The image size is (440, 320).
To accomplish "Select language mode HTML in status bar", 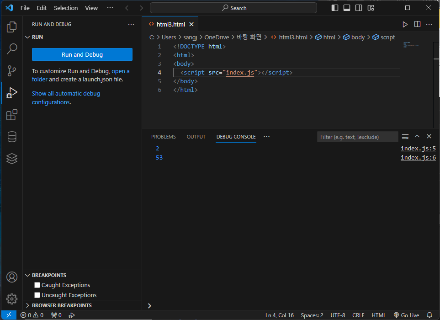I will (378, 315).
